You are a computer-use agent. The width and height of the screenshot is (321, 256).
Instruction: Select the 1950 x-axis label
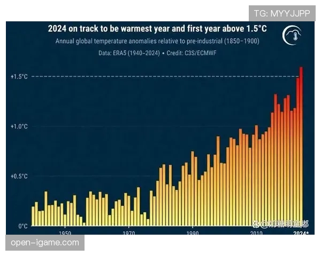(x=65, y=234)
